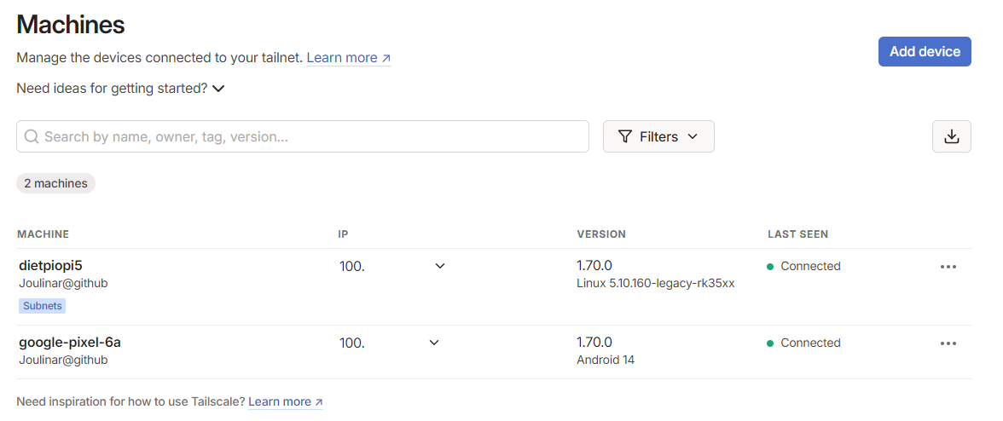1003x421 pixels.
Task: Open Learn more link about Tailscale inspiration
Action: point(285,402)
